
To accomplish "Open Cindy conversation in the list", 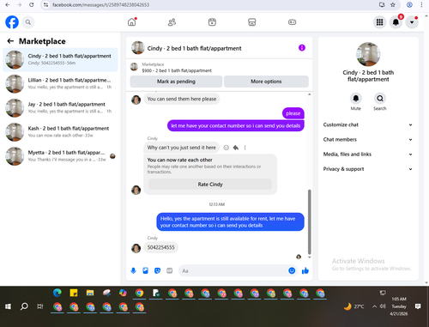I will pos(60,59).
